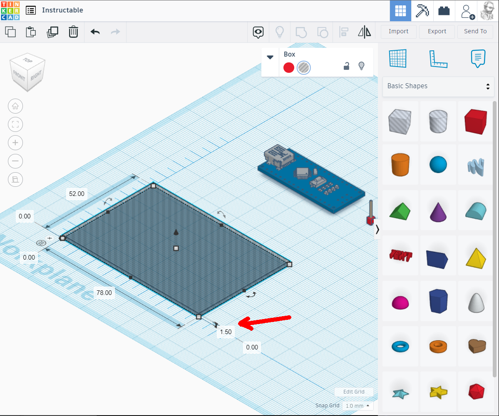
Task: Pick the red Box shape
Action: click(x=476, y=121)
